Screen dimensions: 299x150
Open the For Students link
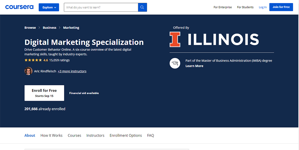pos(245,7)
